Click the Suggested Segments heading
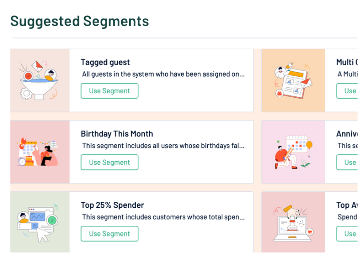The image size is (358, 273). tap(80, 21)
